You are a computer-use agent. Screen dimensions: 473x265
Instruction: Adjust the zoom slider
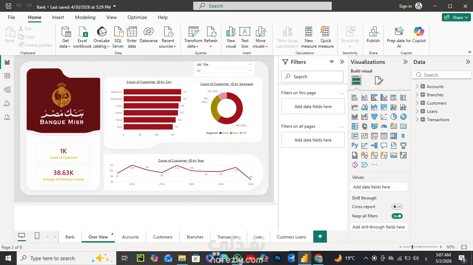[412, 247]
